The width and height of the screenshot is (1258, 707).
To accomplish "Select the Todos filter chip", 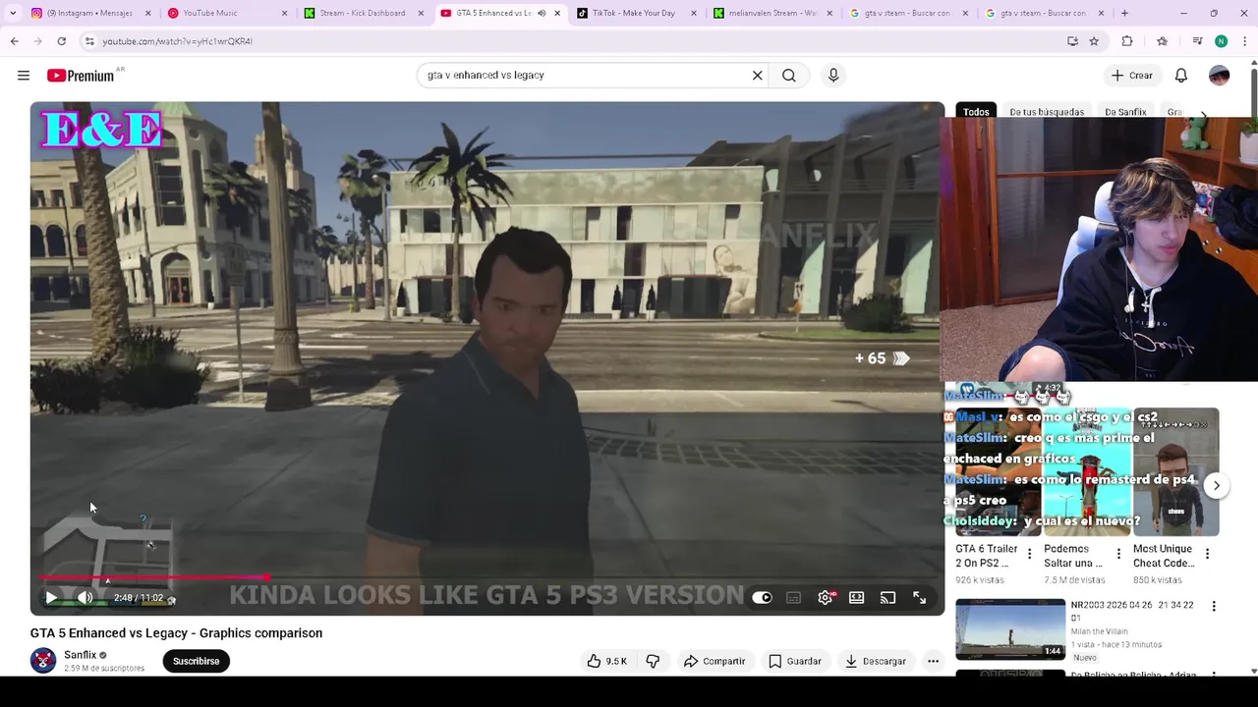I will (x=976, y=111).
